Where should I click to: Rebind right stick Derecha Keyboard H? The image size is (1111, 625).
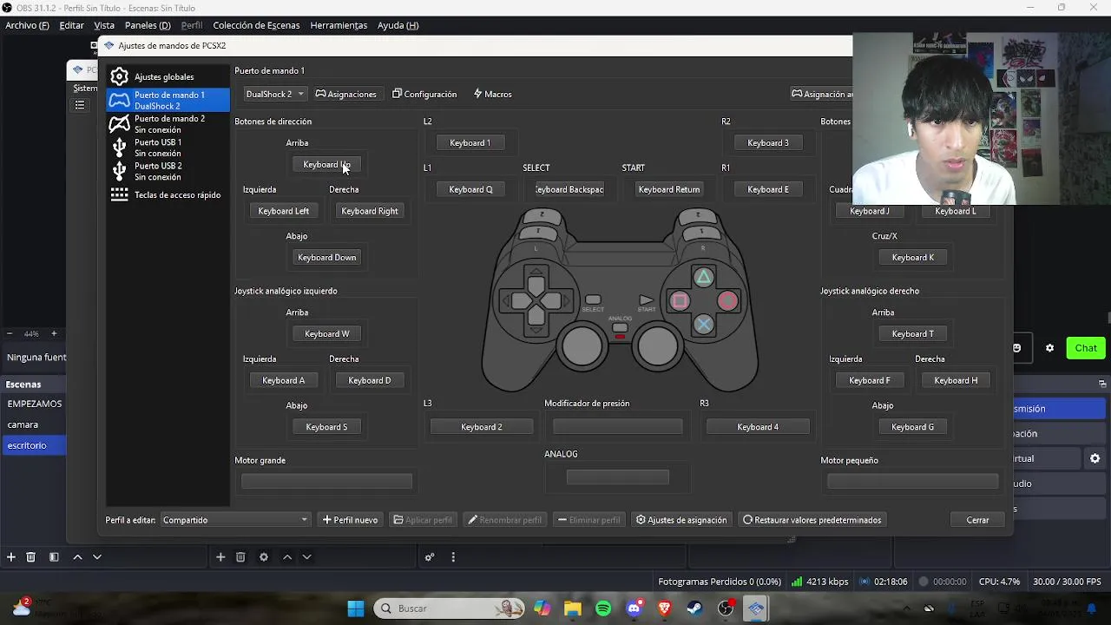(x=956, y=380)
